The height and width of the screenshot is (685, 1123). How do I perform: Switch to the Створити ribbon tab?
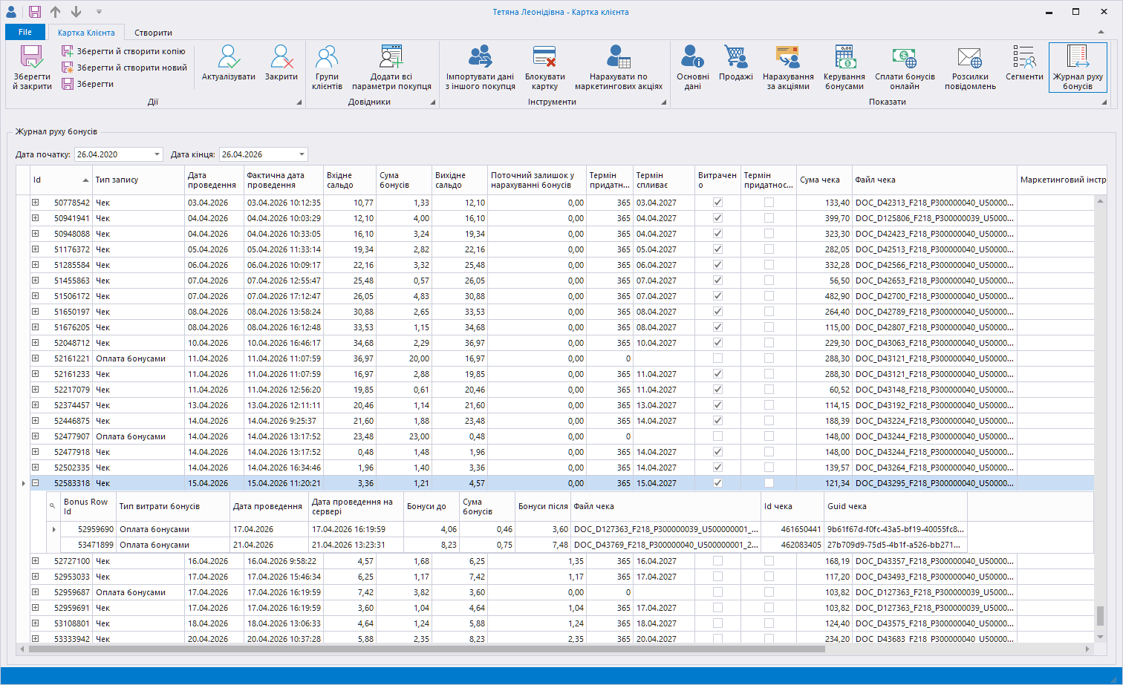[x=153, y=33]
